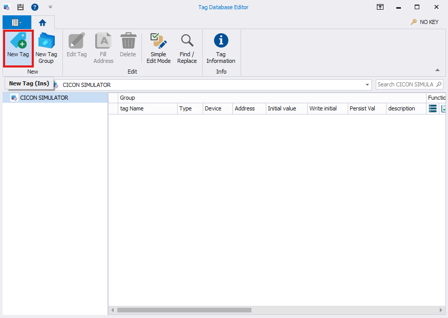The height and width of the screenshot is (318, 448).
Task: Click the NO KEY license indicator
Action: (424, 22)
